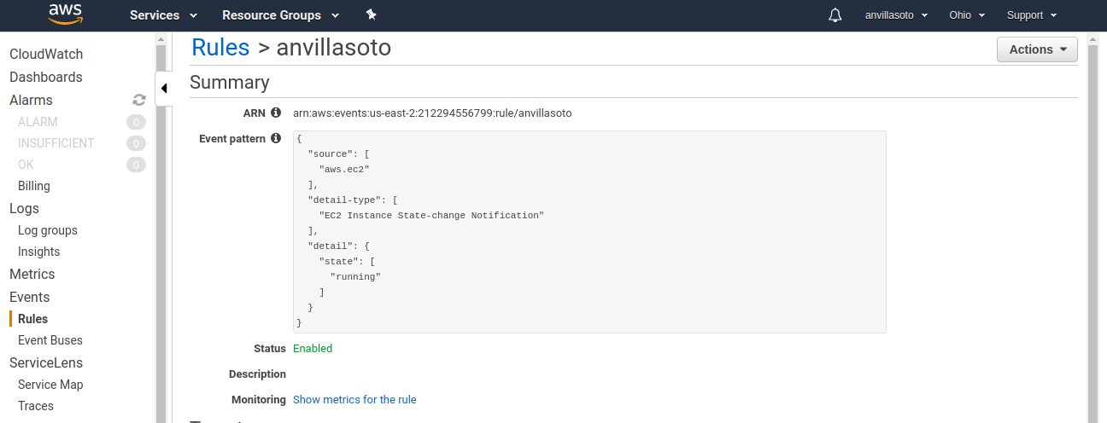
Task: Click the ARN info icon
Action: pos(276,113)
